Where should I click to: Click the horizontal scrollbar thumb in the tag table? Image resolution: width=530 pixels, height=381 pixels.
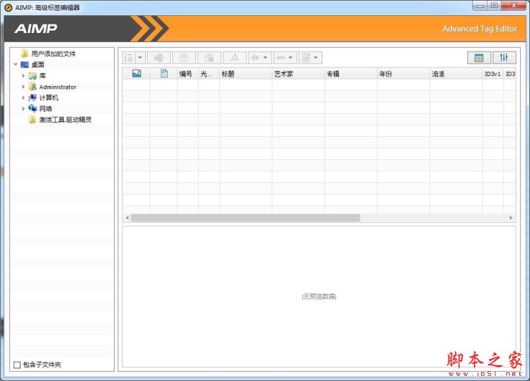tap(245, 218)
